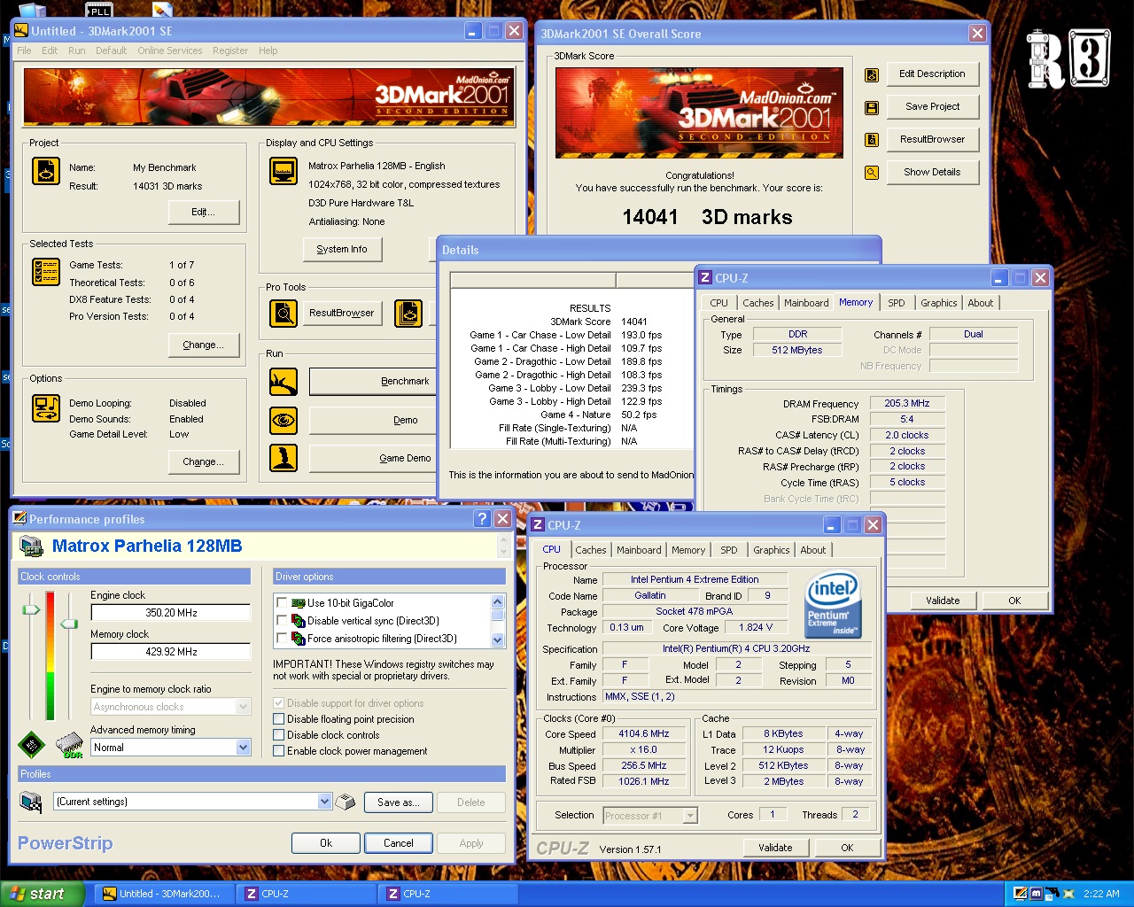Toggle Disable vertical sync (Direct3D)
The width and height of the screenshot is (1134, 907).
pos(283,621)
